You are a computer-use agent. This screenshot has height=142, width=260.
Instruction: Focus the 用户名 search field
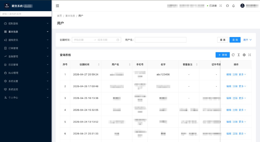coord(160,40)
